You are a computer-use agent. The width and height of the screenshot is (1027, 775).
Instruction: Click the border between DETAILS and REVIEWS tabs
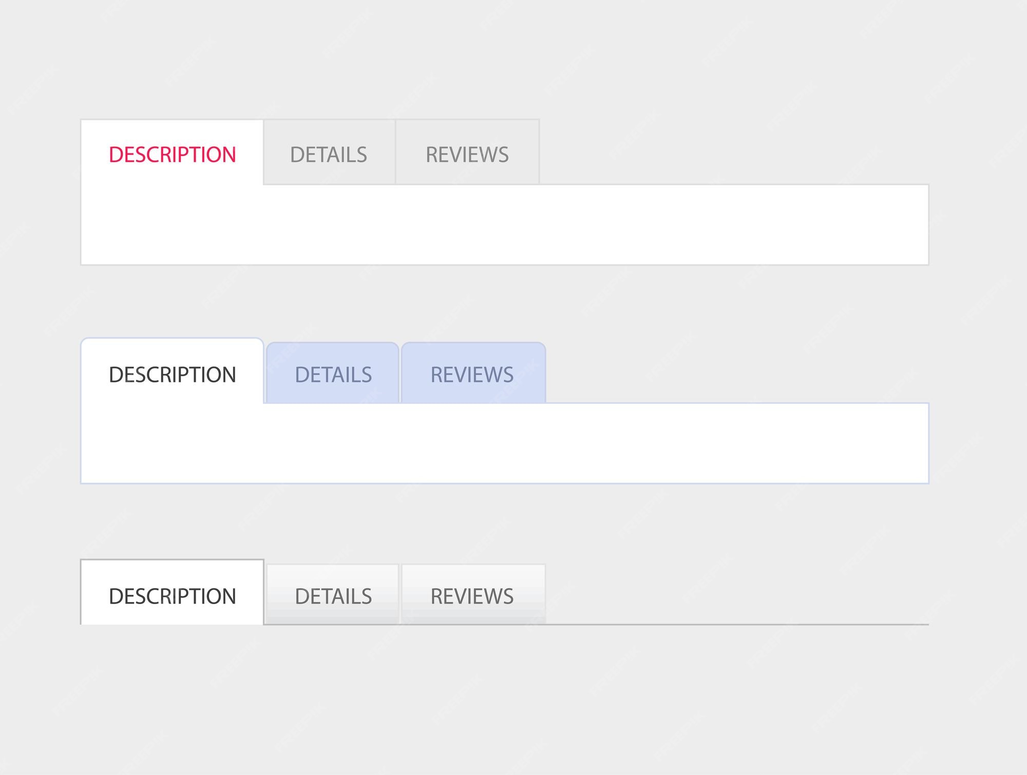click(396, 152)
